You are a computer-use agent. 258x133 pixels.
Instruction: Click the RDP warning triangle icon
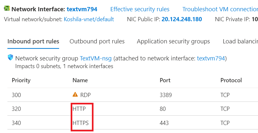click(x=75, y=94)
